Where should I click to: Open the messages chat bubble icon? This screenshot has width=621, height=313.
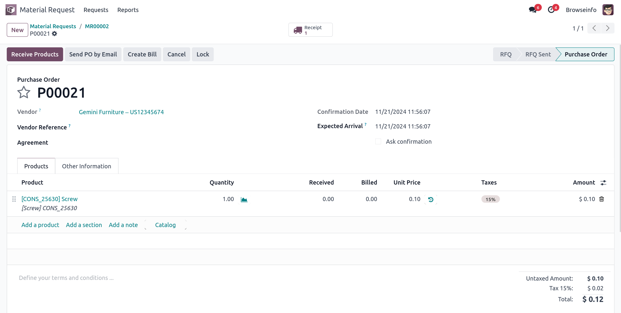point(533,10)
